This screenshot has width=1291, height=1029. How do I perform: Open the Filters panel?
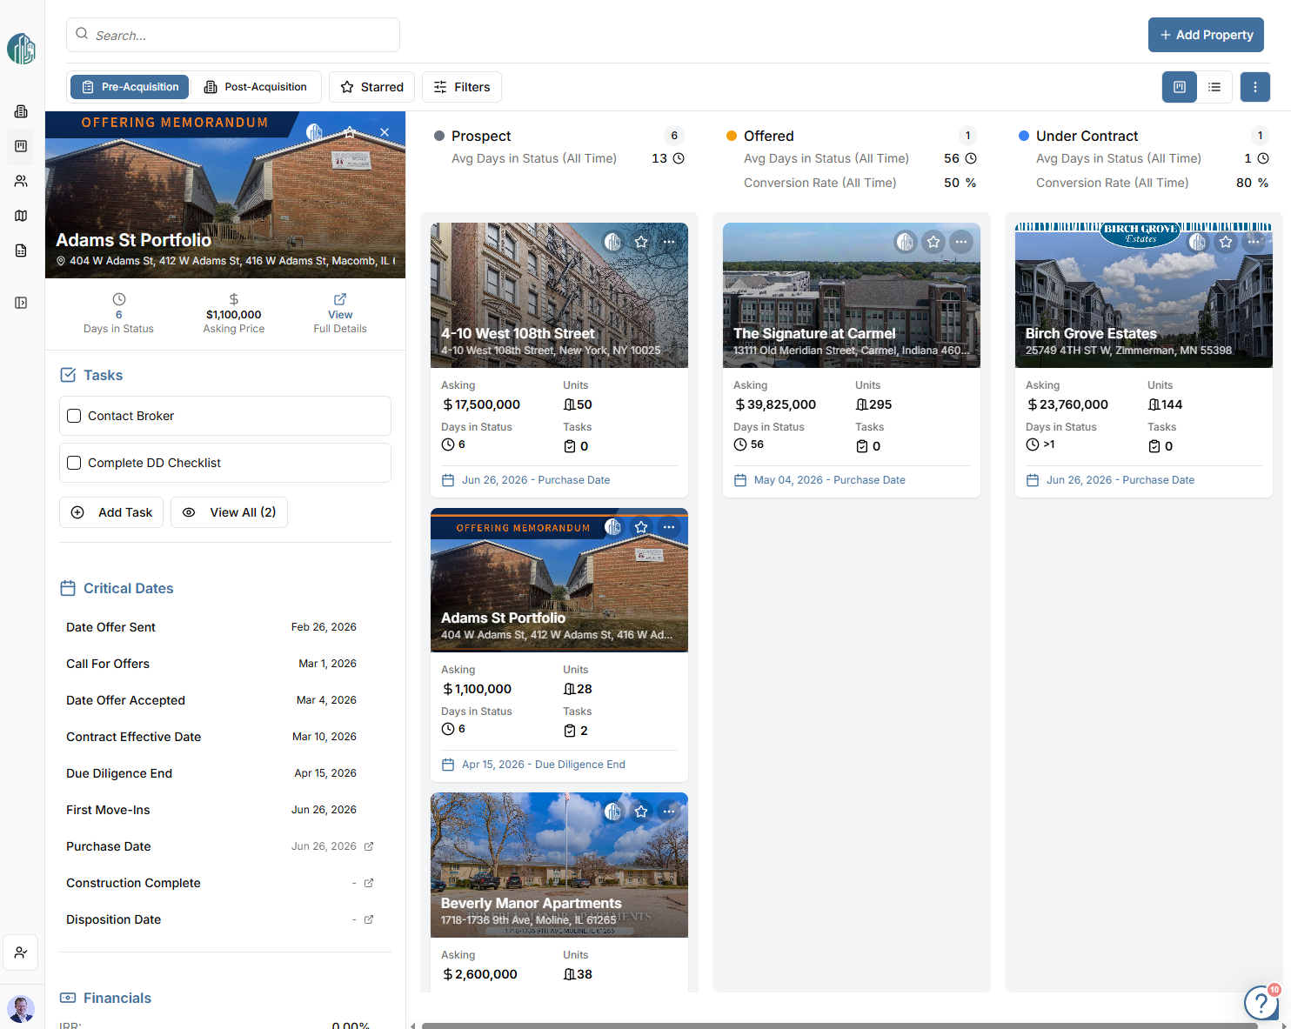[x=462, y=87]
